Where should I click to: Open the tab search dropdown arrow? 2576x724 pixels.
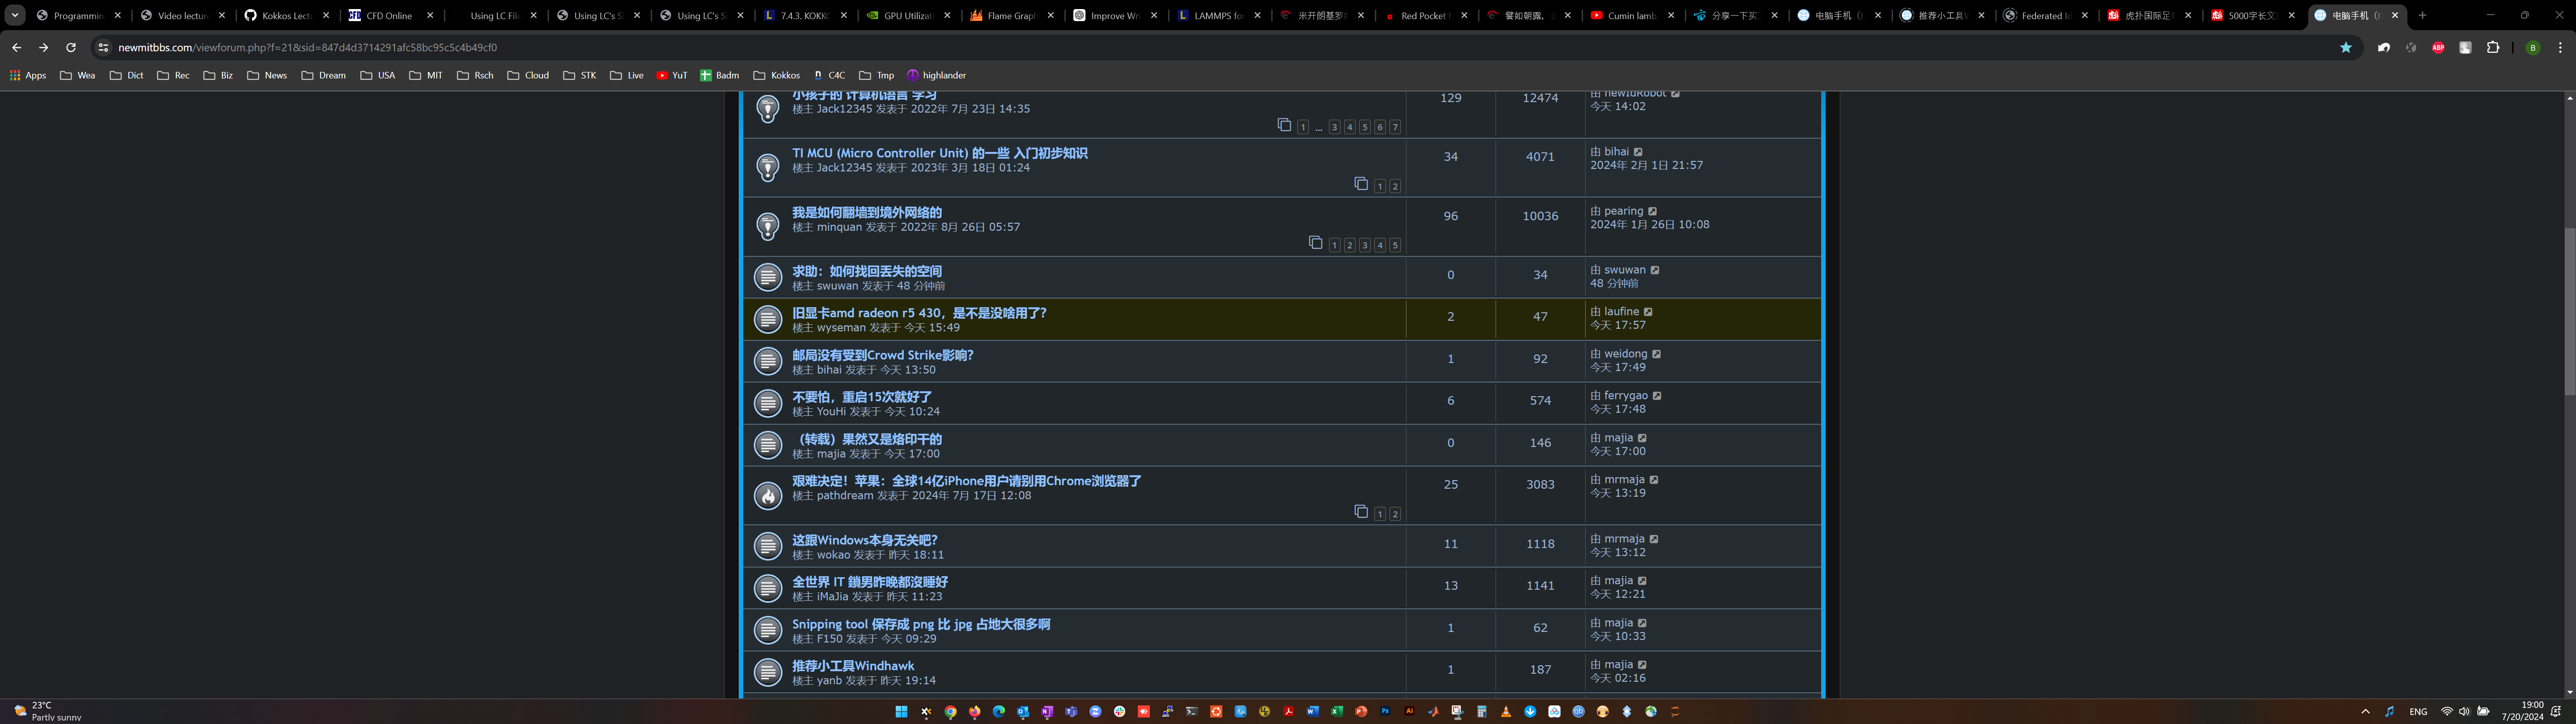15,15
